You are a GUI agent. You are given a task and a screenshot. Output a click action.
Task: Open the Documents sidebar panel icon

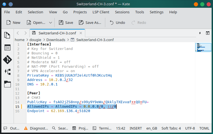pos(7,35)
